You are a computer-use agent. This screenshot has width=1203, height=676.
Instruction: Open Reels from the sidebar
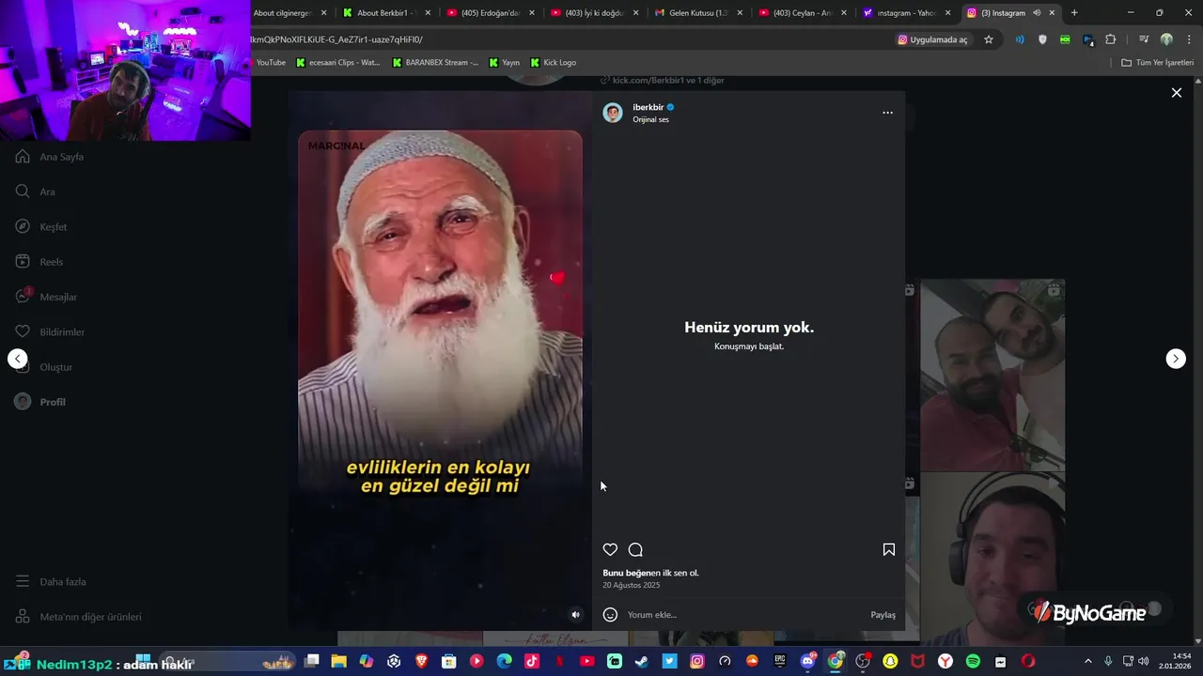(39, 262)
